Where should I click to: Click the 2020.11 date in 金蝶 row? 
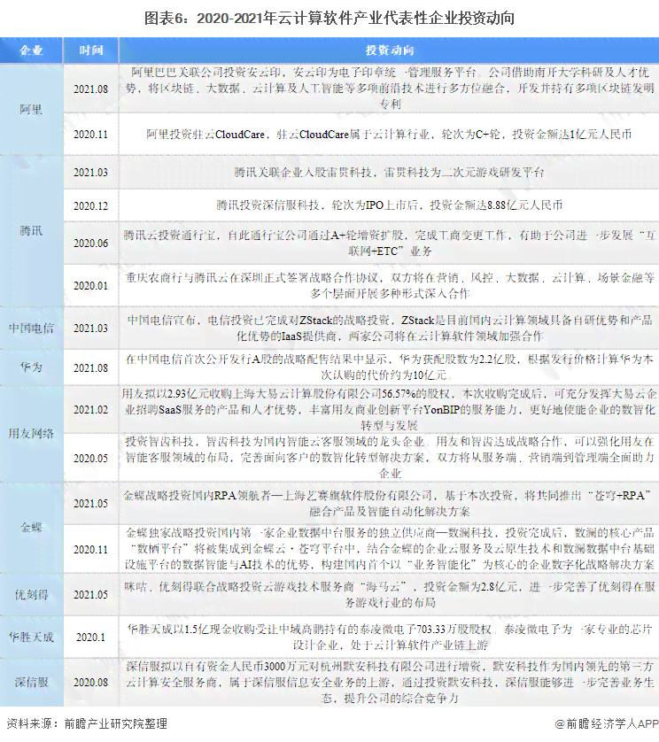[x=91, y=549]
